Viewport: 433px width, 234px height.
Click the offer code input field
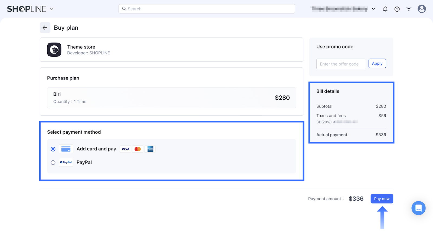click(341, 64)
